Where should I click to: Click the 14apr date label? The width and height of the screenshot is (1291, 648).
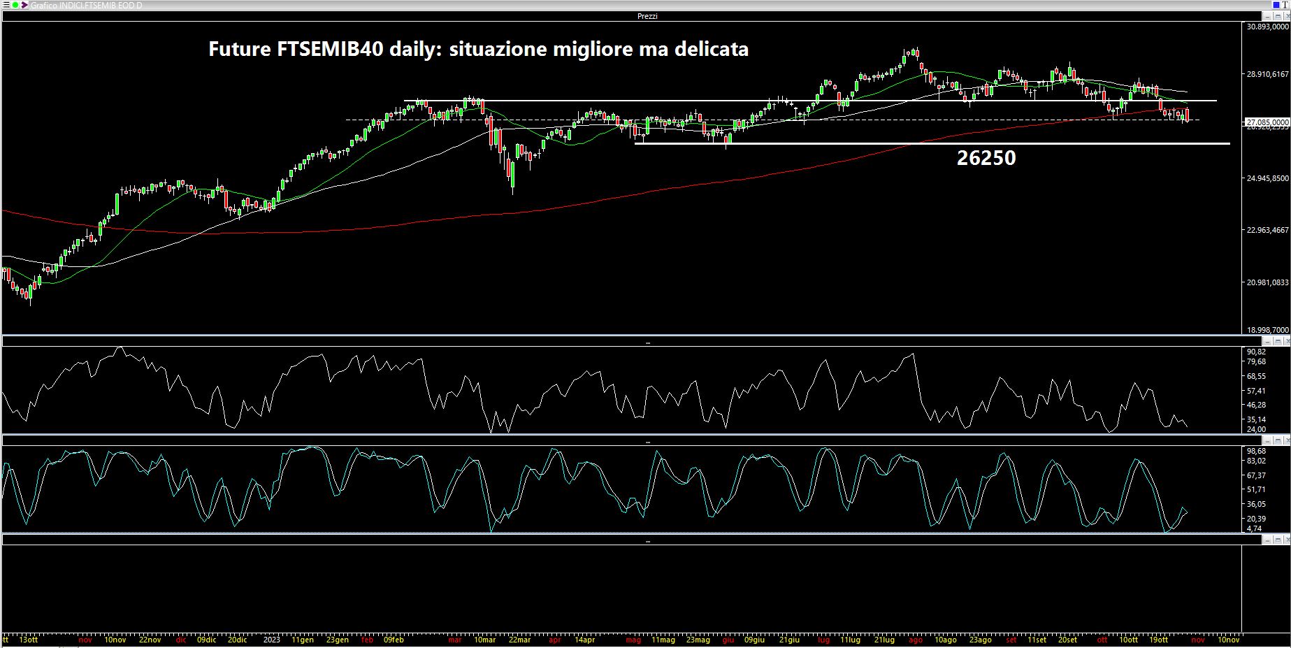584,640
